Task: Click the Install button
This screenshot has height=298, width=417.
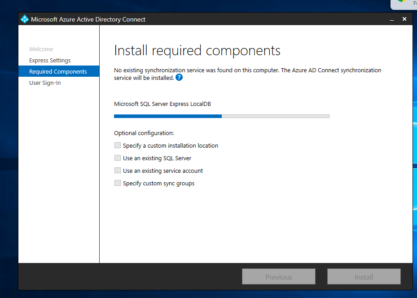Action: pyautogui.click(x=364, y=276)
